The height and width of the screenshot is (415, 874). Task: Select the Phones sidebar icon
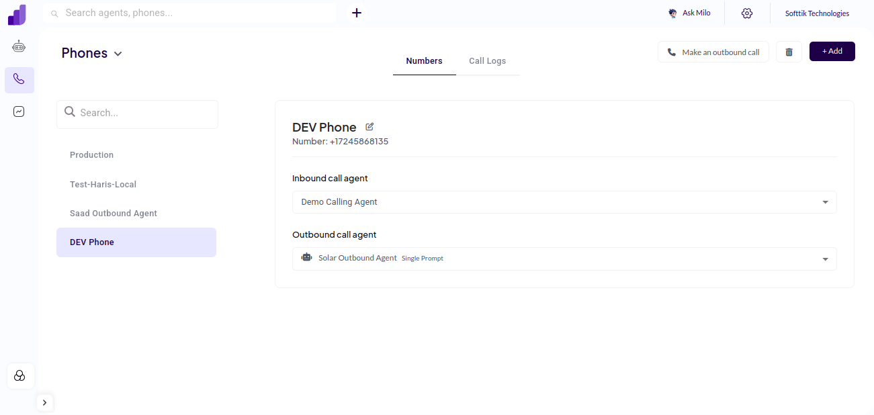pyautogui.click(x=19, y=80)
